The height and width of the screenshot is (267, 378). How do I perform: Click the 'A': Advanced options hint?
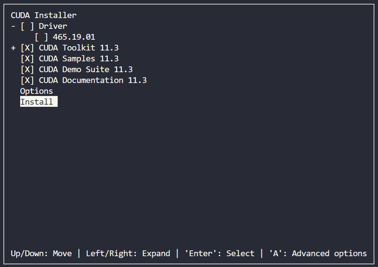[x=318, y=254]
